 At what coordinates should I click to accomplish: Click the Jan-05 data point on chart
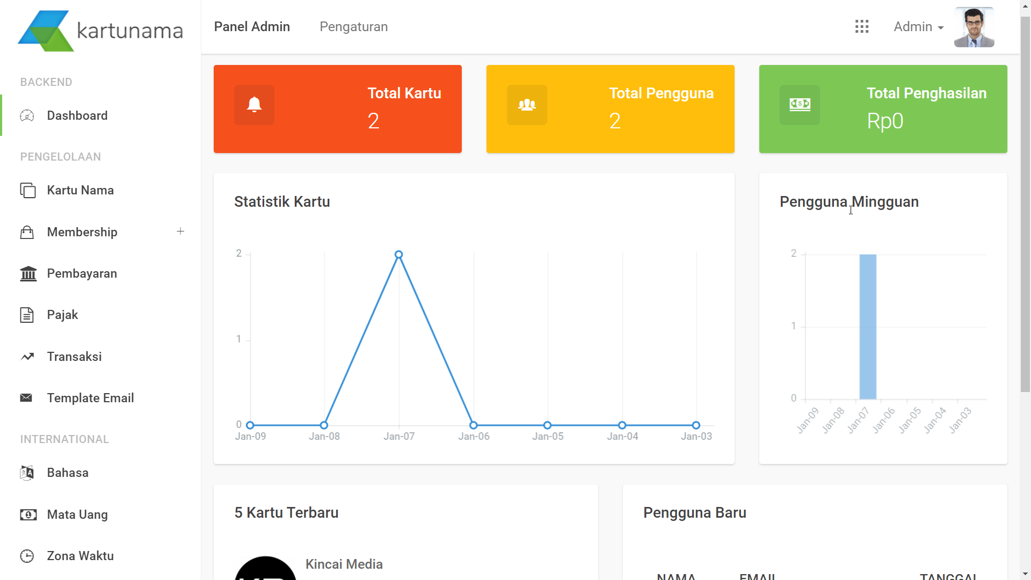(x=547, y=425)
